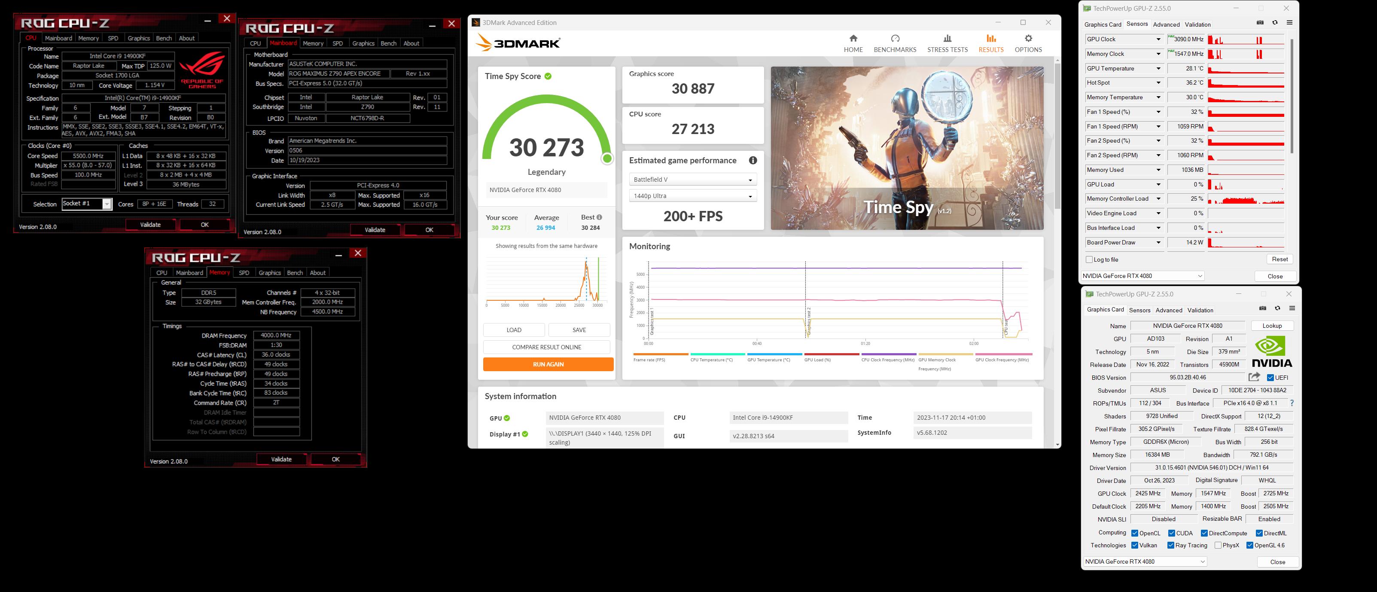Toggle Log to file checkbox
Image resolution: width=1377 pixels, height=592 pixels.
1089,259
